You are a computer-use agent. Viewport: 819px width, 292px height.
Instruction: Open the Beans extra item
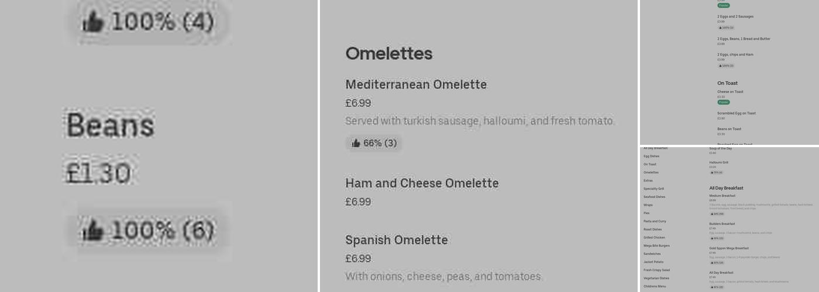(x=111, y=126)
